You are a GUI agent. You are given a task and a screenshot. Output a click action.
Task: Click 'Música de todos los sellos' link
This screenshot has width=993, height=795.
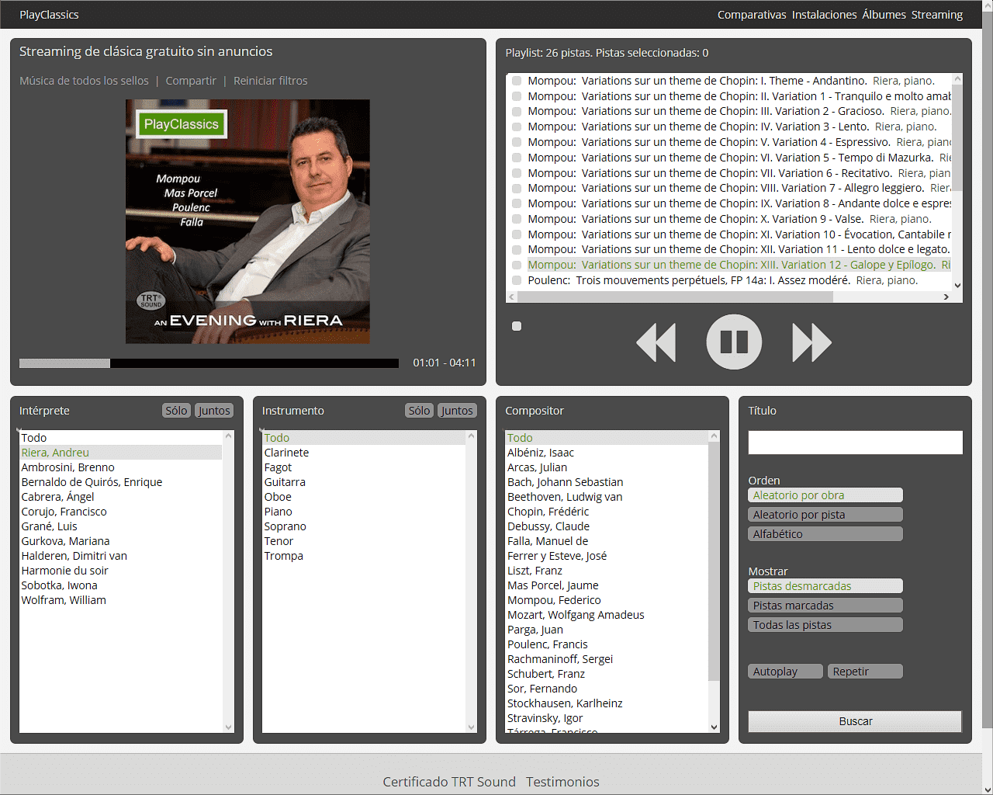pyautogui.click(x=84, y=81)
